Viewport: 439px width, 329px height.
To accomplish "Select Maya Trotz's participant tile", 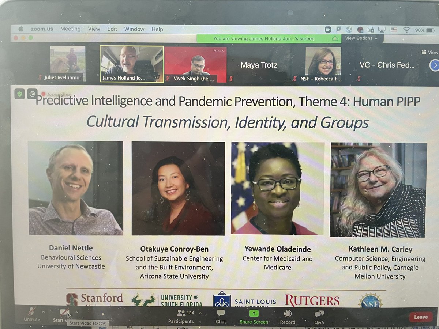I will pos(259,65).
